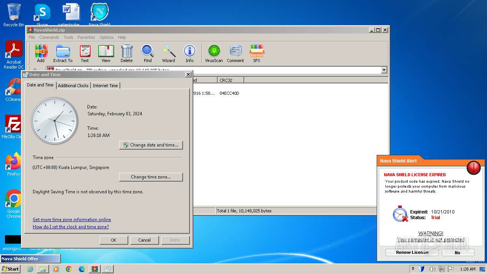Click the Add archive toolbar icon

click(x=41, y=54)
